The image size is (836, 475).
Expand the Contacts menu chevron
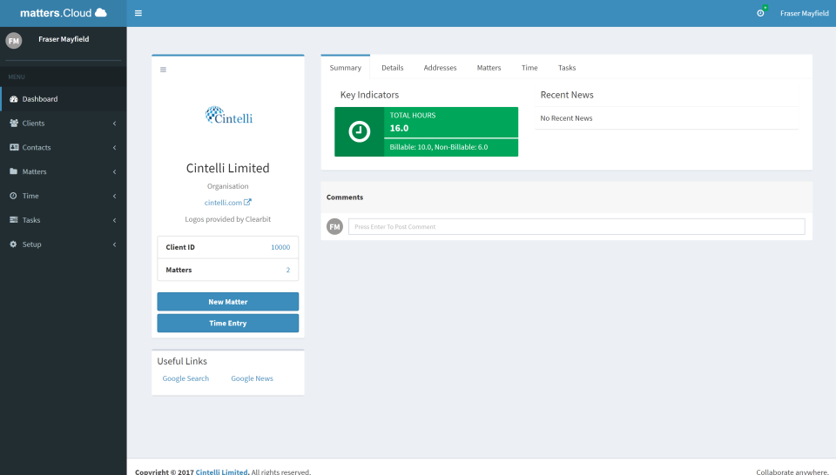tap(115, 148)
